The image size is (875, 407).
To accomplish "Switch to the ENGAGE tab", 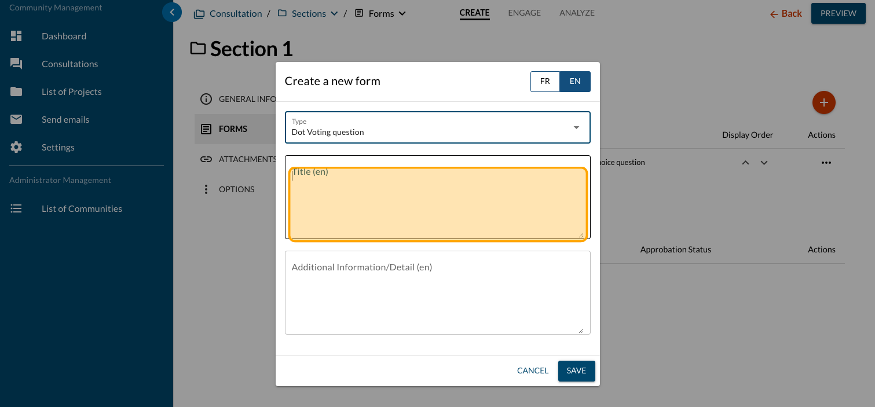I will pos(524,13).
